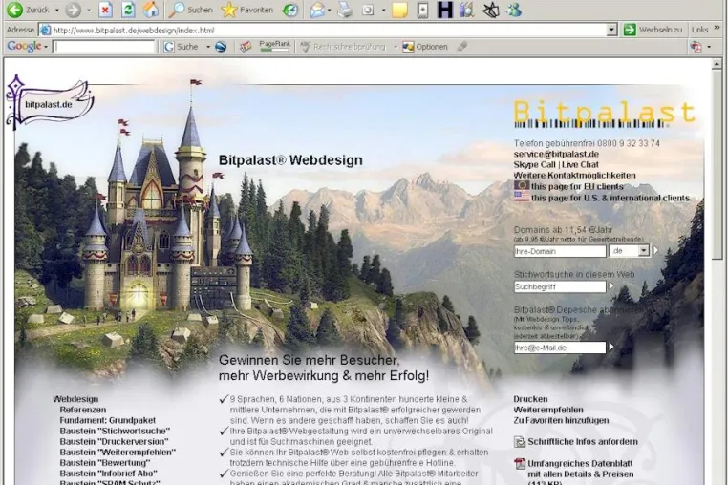The height and width of the screenshot is (485, 728).
Task: Click the bold black H toolbar icon
Action: click(445, 10)
